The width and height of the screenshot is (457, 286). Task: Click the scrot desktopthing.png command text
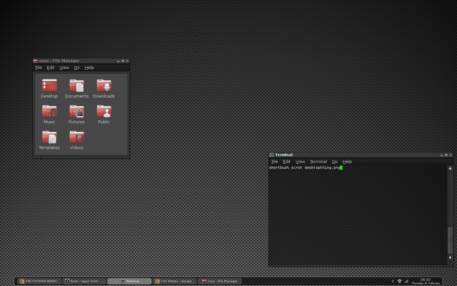coord(316,168)
